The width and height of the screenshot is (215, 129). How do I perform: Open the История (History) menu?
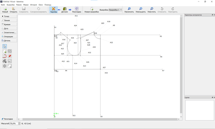click(x=33, y=5)
